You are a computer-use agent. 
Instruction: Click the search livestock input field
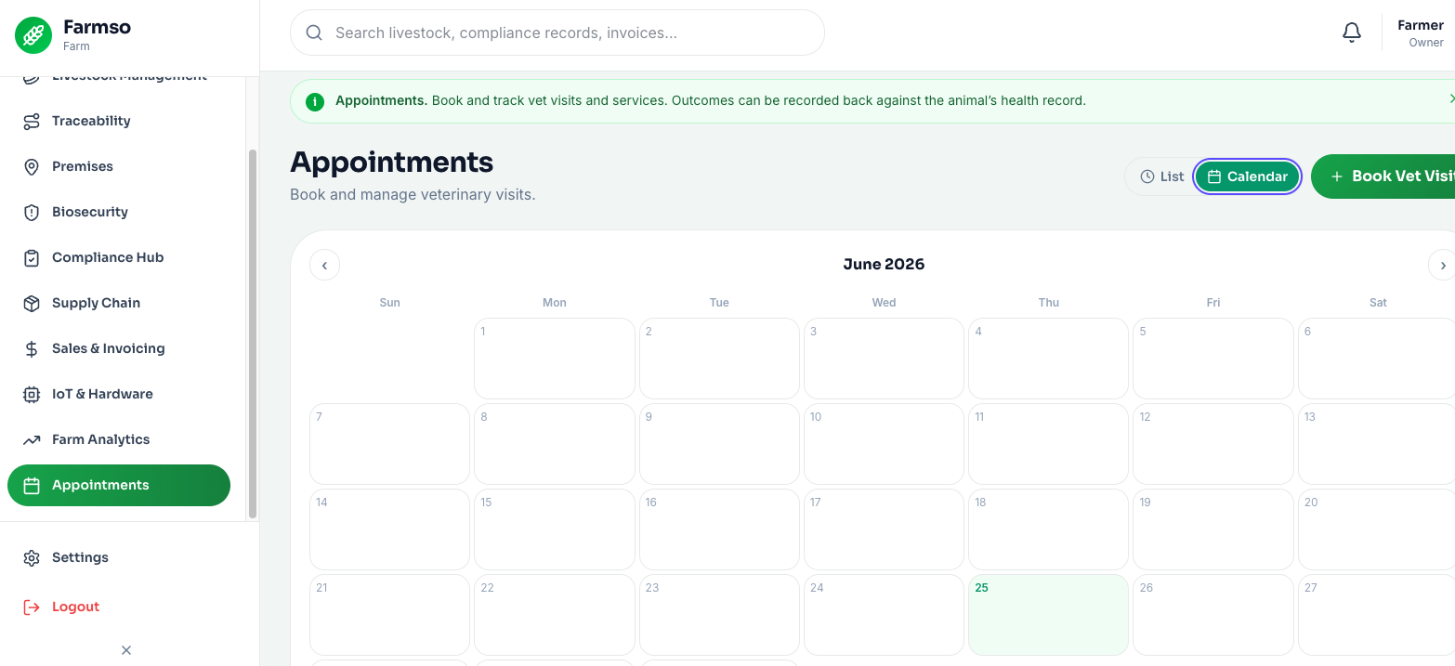click(x=557, y=33)
